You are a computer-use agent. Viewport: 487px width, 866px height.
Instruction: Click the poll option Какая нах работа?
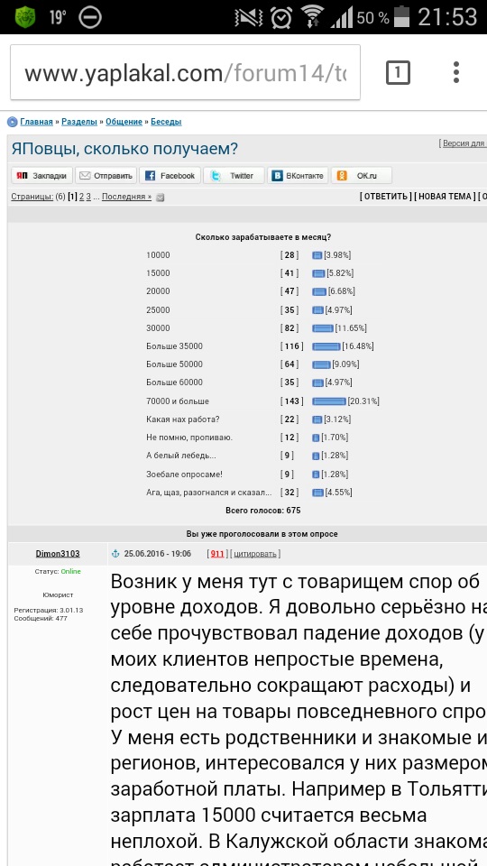tap(183, 419)
